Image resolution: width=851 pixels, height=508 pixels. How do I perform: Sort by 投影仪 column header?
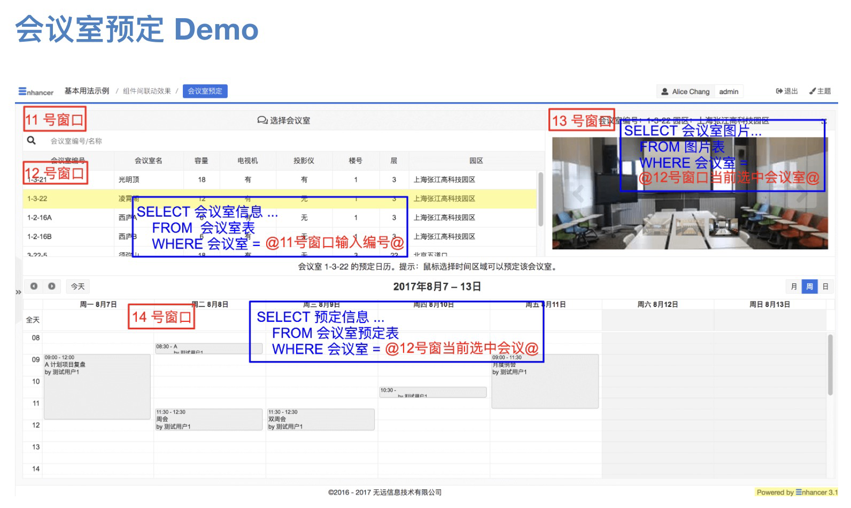304,160
